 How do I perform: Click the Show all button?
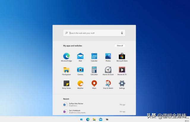tap(120, 46)
